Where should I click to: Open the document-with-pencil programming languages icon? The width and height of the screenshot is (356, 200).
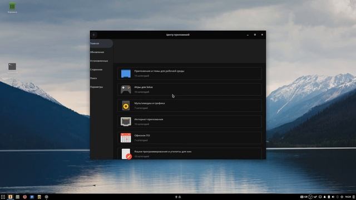[126, 154]
